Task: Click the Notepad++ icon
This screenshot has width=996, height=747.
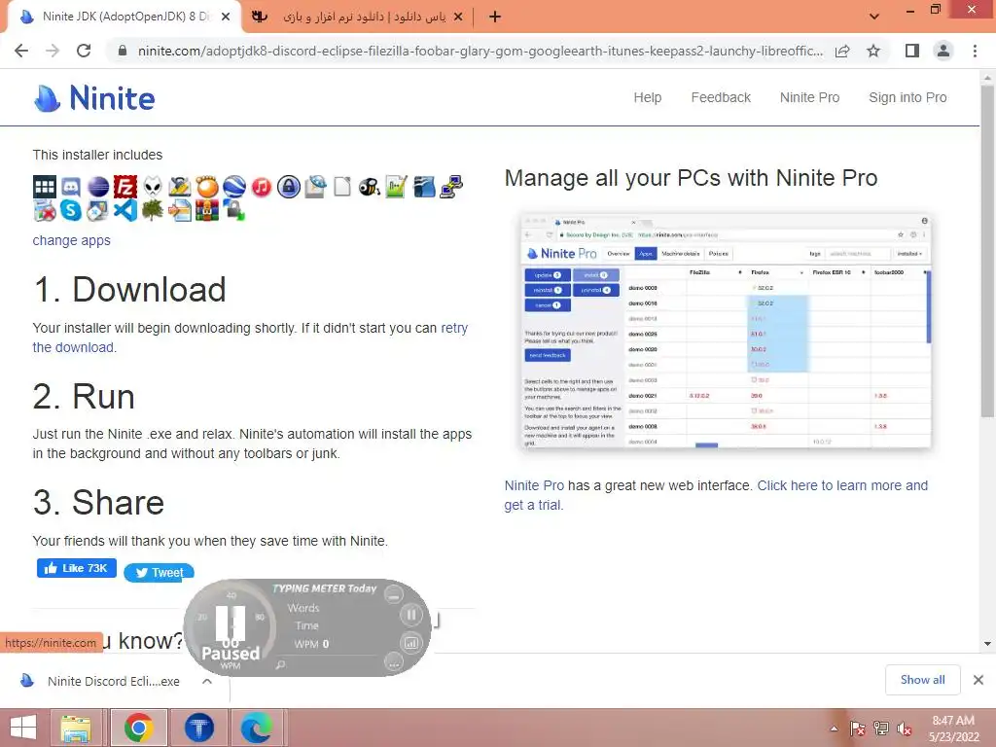Action: click(x=396, y=187)
